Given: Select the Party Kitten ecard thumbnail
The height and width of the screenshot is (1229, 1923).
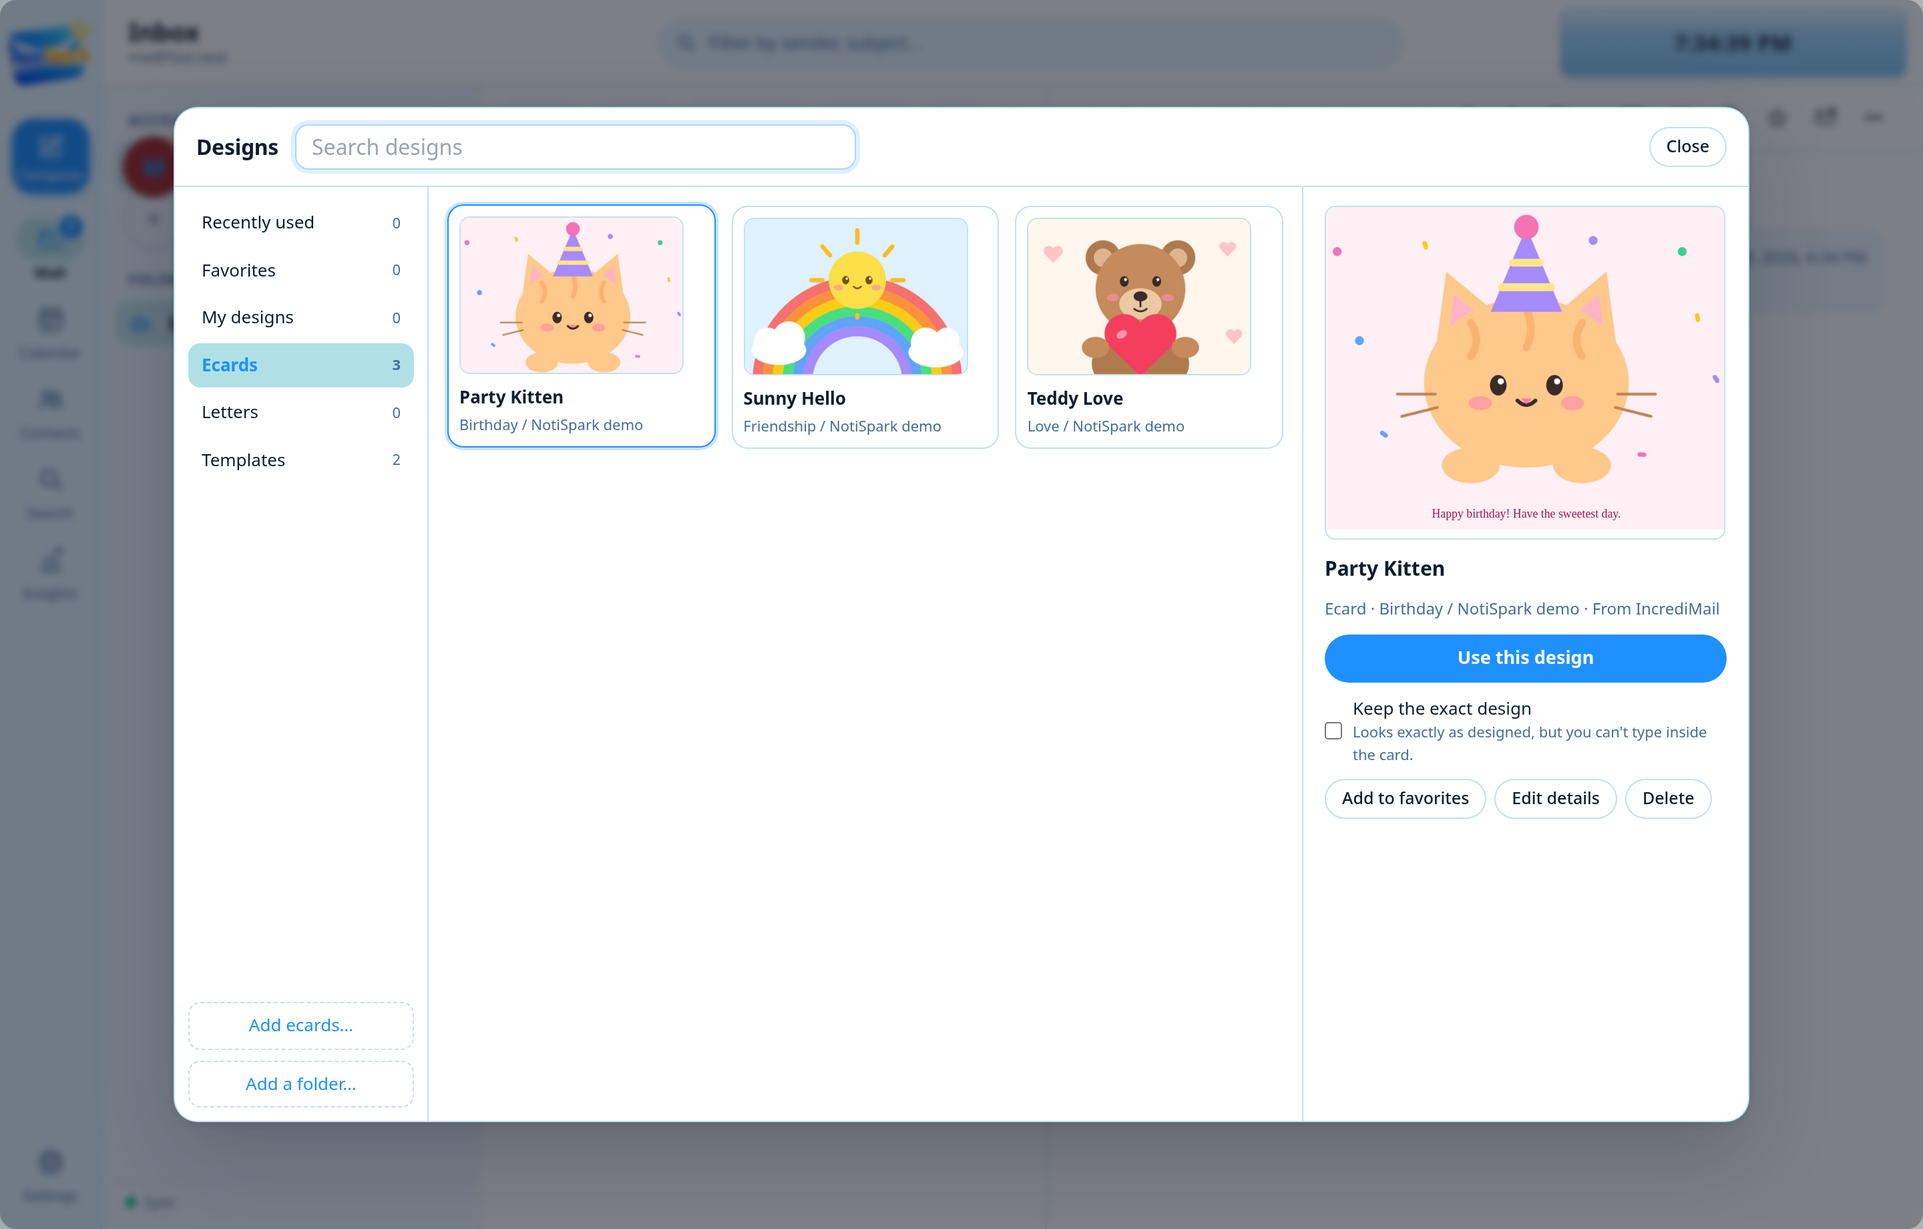Looking at the screenshot, I should point(571,295).
